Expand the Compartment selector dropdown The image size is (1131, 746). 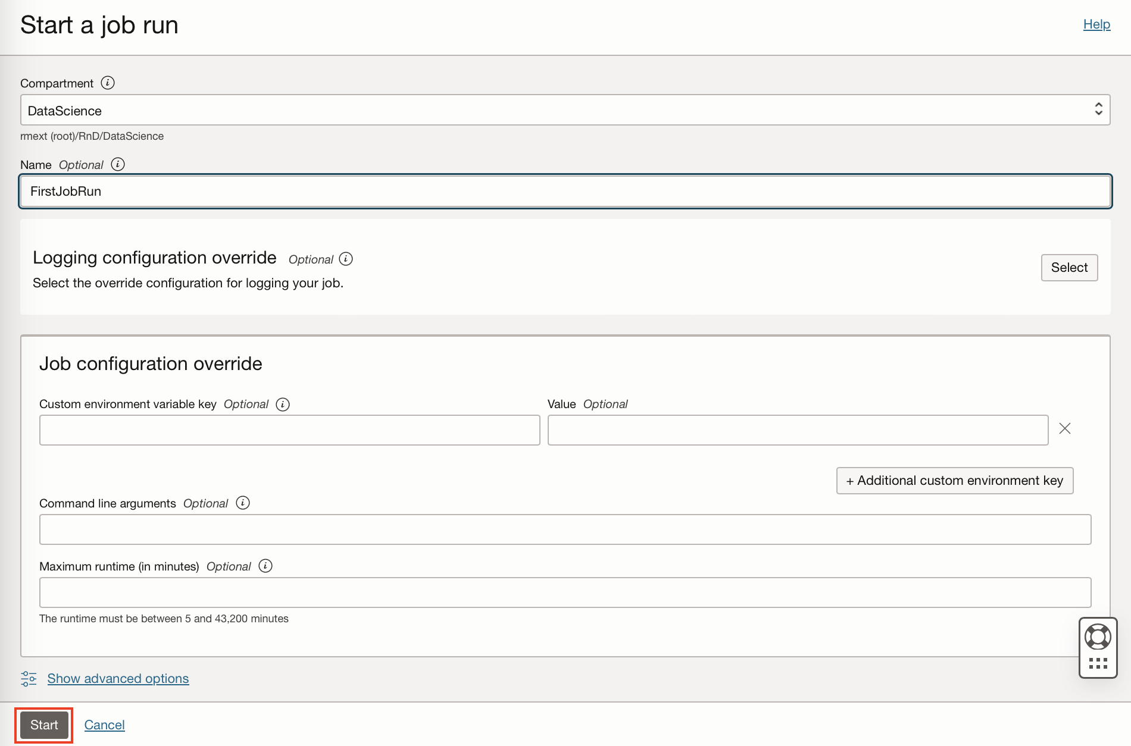1099,109
